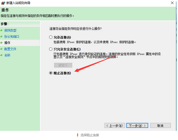Image resolution: width=178 pixels, height=140 pixels.
Task: Close the 新建入站规则向导 window
Action: 172,3
